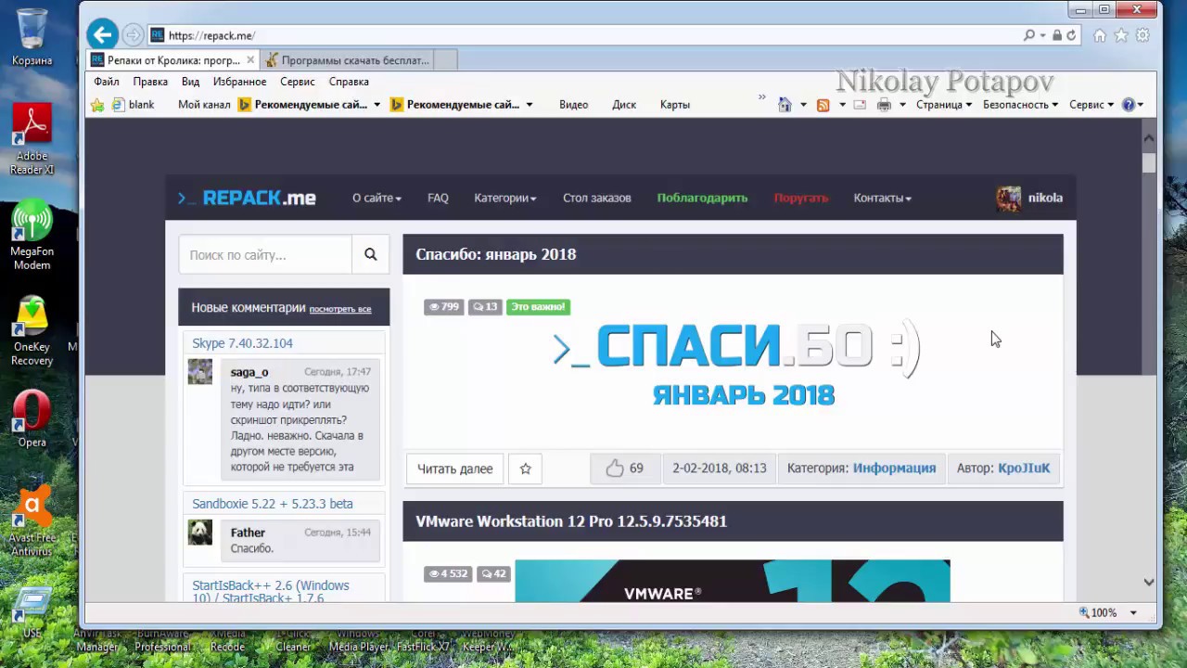Open Opera desktop icon
Screen dimensions: 1187x668
pos(32,419)
